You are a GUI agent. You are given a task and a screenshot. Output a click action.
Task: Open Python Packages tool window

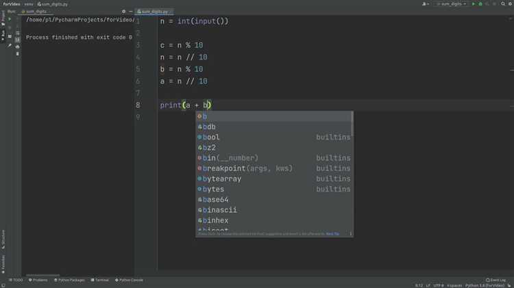(70, 280)
